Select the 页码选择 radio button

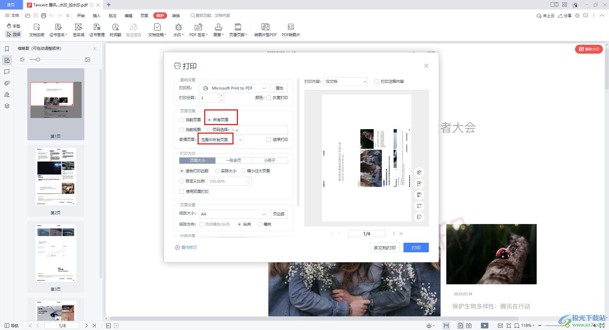coord(209,130)
